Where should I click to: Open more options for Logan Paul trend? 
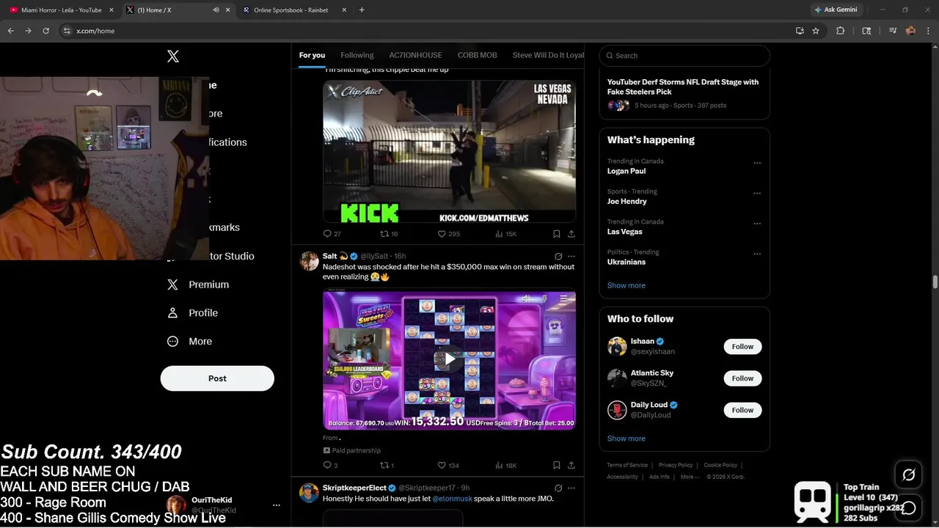(x=757, y=163)
